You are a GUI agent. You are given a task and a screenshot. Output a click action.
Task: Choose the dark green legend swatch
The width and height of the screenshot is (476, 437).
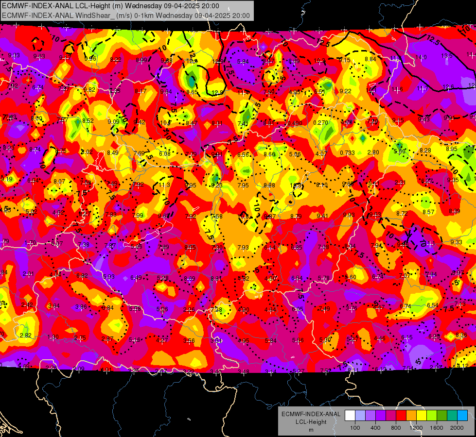pos(441,416)
